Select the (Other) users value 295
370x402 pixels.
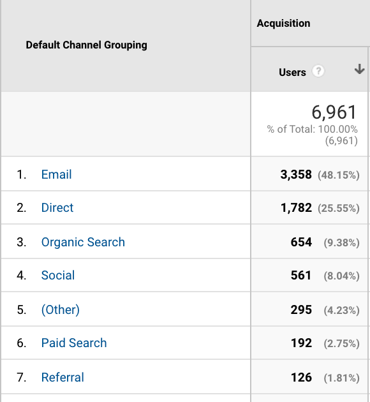click(301, 309)
